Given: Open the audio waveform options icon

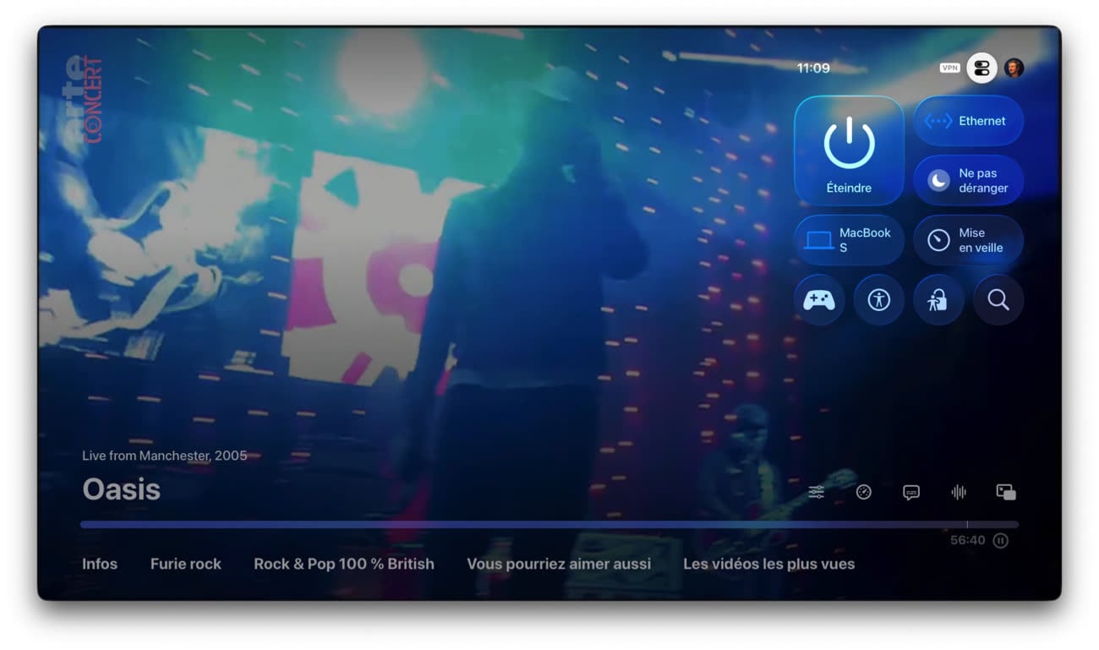Looking at the screenshot, I should tap(959, 492).
